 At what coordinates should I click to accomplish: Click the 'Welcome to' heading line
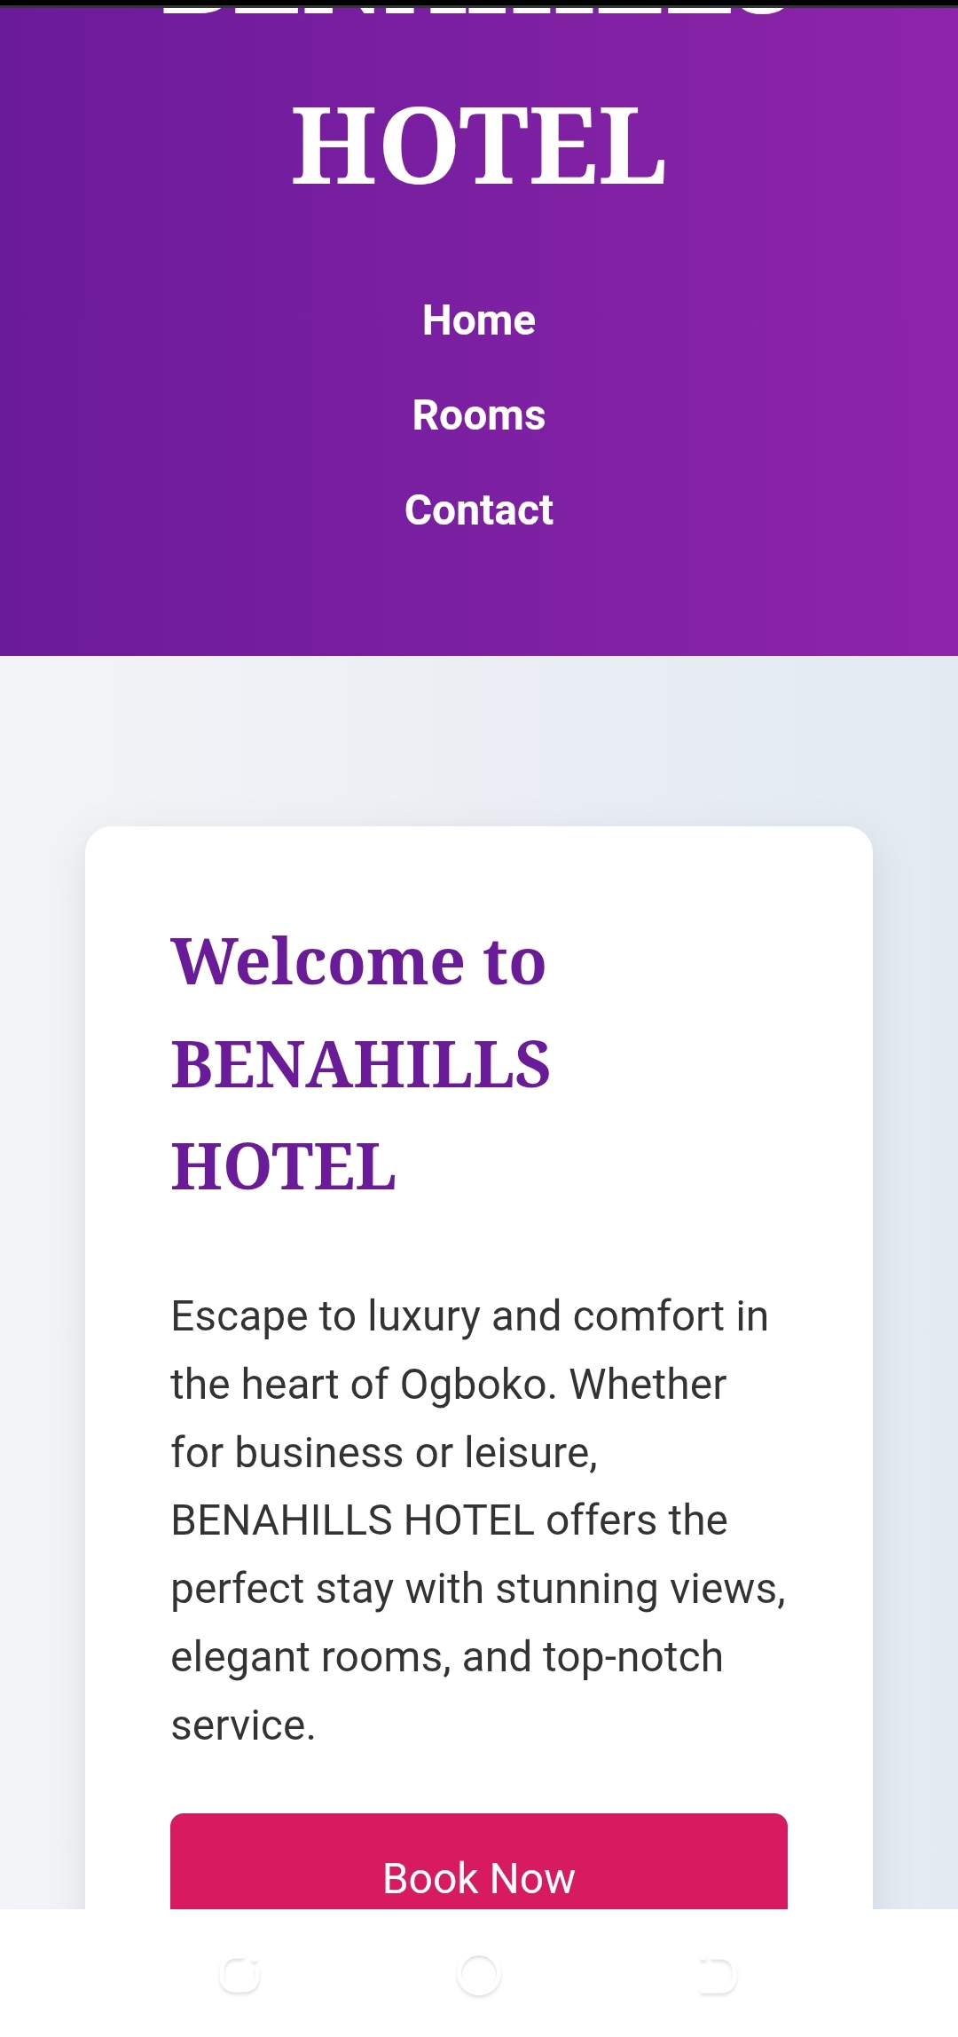[358, 961]
